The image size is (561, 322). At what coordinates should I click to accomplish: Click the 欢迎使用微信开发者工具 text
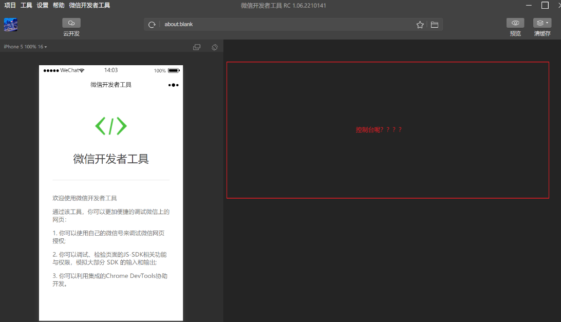coord(85,198)
